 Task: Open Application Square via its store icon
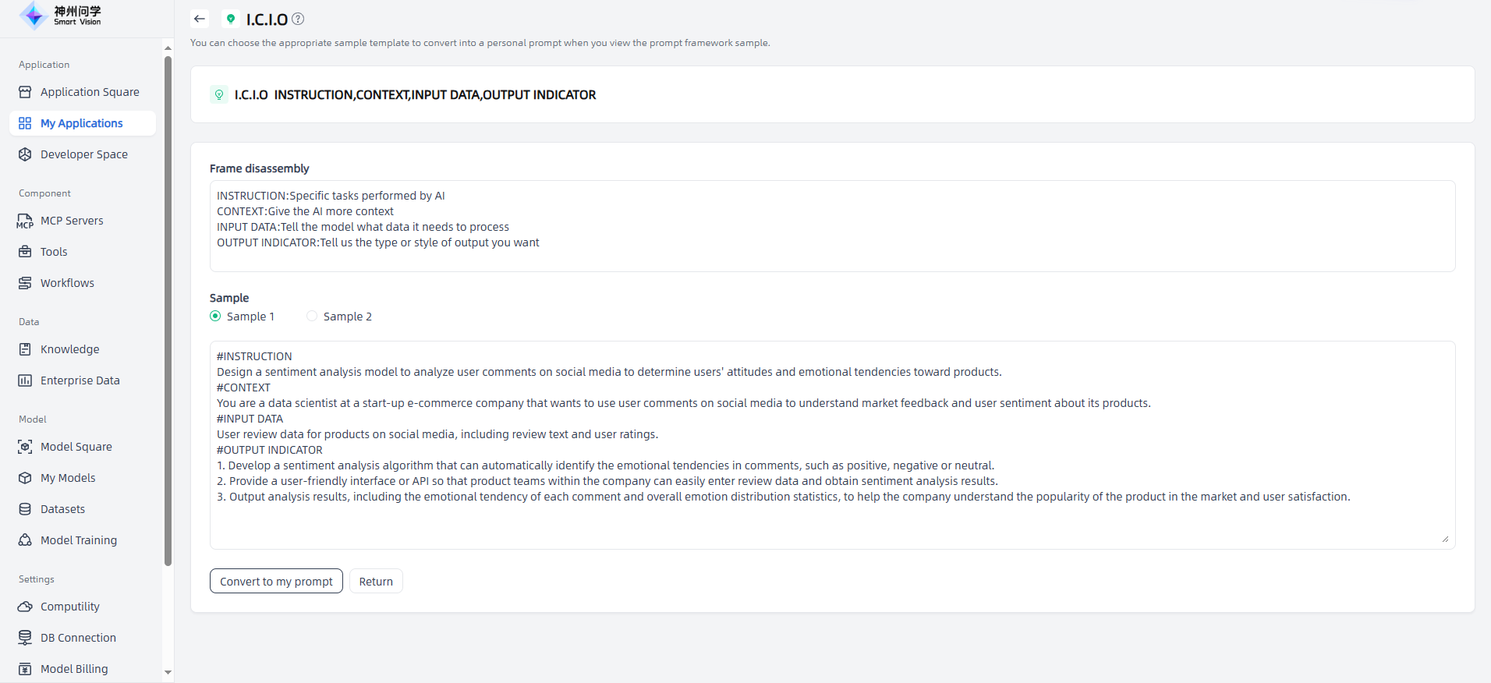(x=25, y=92)
